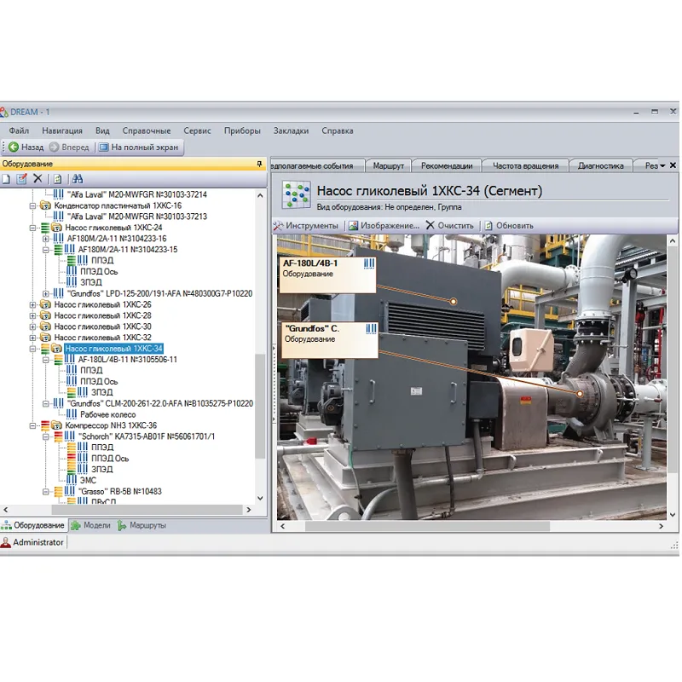The height and width of the screenshot is (682, 682).
Task: Collapse the "Grundfos" CLM-200-261-22.0-AFA node
Action: tap(46, 403)
